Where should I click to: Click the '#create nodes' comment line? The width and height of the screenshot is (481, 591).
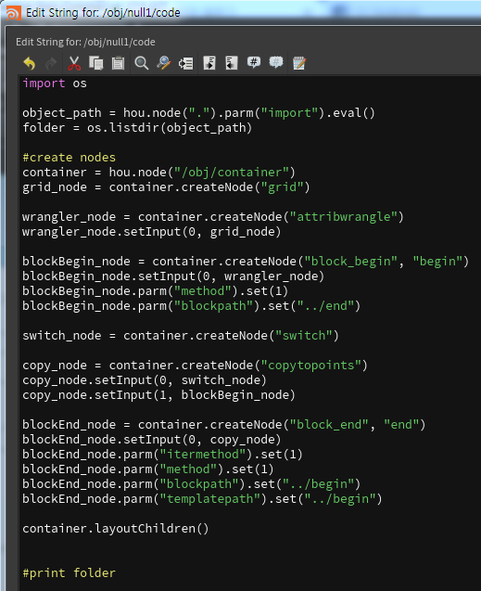point(69,158)
